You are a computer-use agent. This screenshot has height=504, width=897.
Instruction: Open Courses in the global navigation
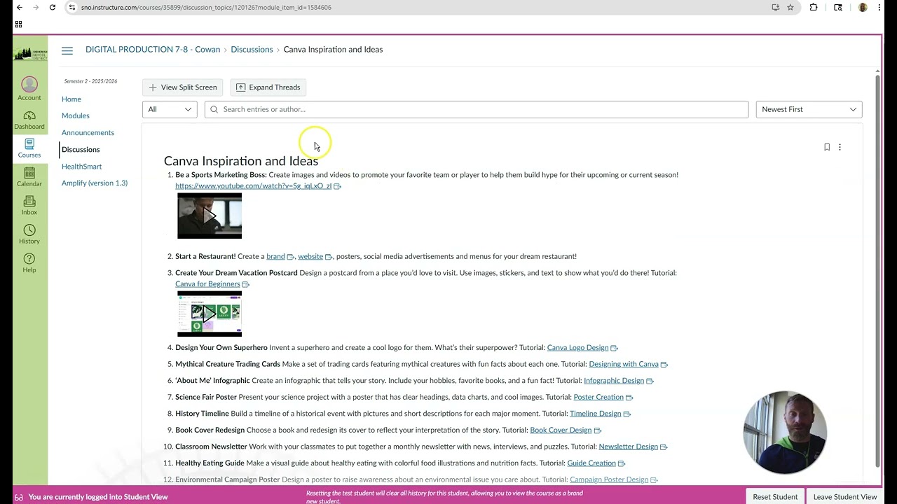tap(29, 148)
